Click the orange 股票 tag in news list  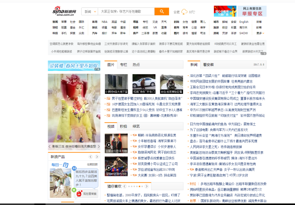click(x=193, y=201)
